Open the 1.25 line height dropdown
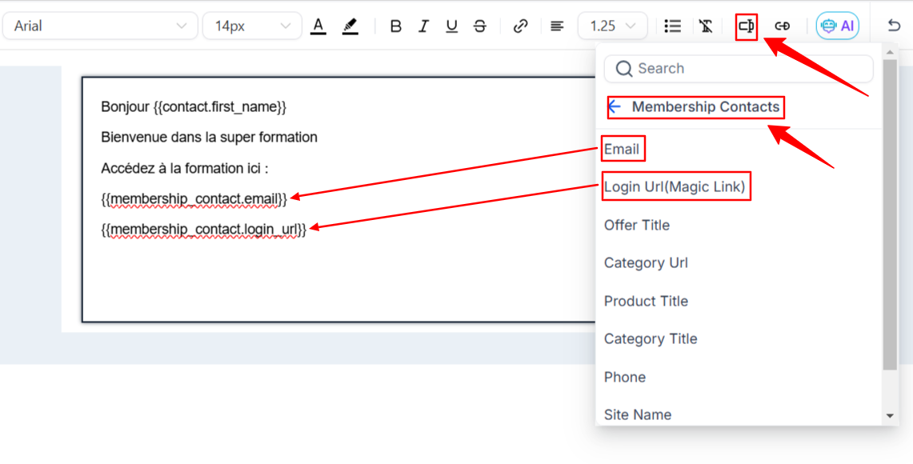This screenshot has width=913, height=464. (613, 26)
